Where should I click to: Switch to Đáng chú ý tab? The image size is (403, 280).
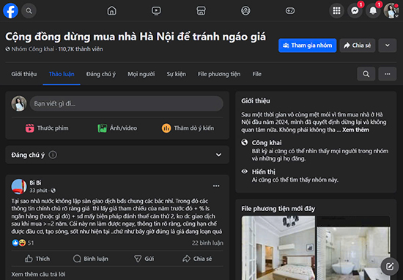101,74
